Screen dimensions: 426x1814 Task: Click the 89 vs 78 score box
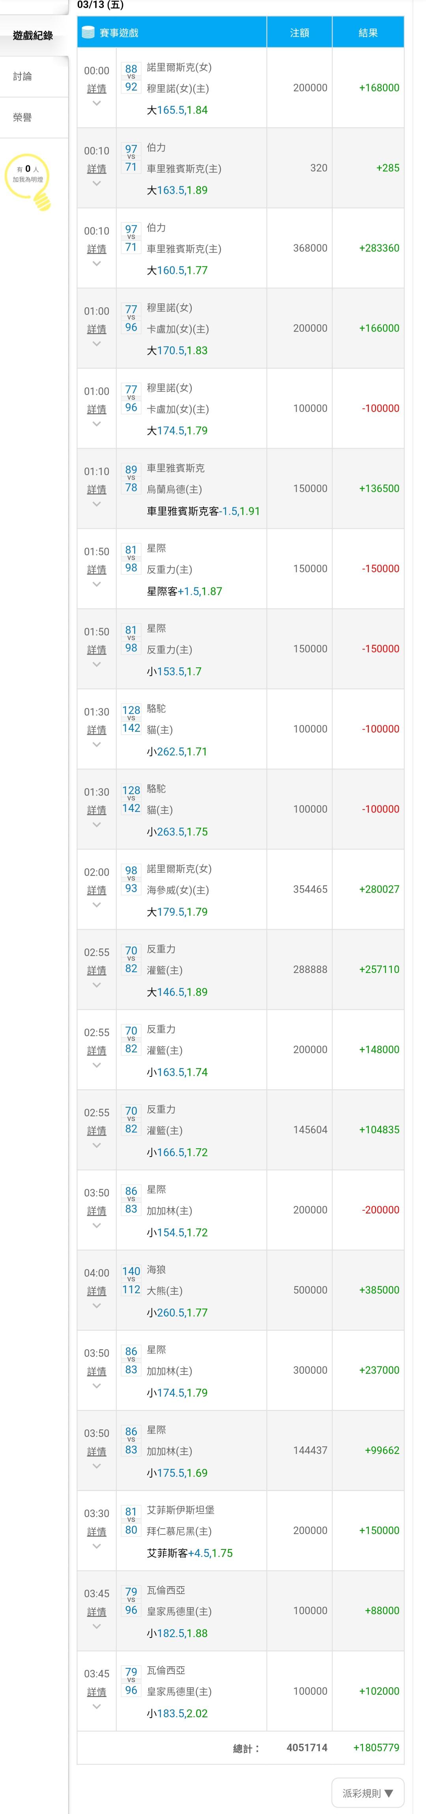click(x=131, y=478)
